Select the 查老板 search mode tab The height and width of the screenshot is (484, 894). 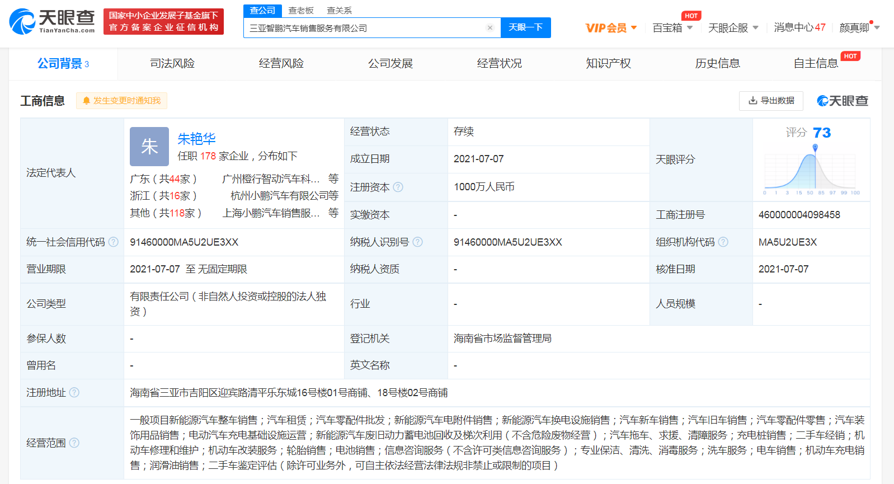(301, 11)
